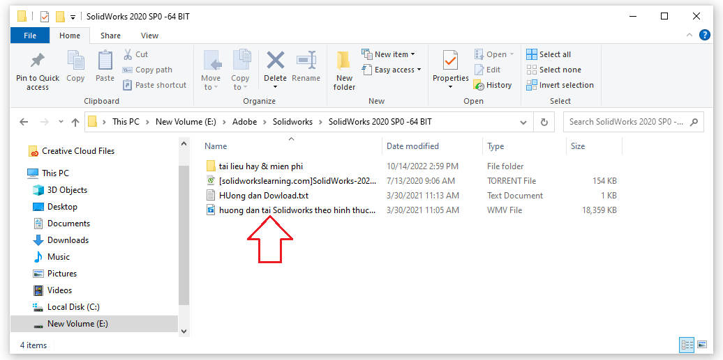This screenshot has height=360, width=723.
Task: Create a New folder from the ribbon
Action: [344, 70]
